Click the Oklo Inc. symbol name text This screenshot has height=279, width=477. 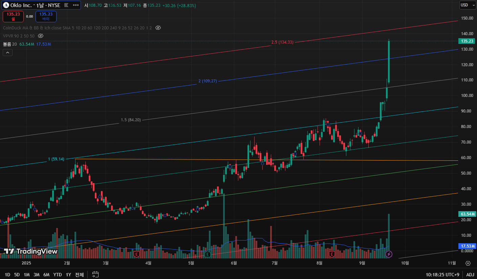click(x=22, y=5)
